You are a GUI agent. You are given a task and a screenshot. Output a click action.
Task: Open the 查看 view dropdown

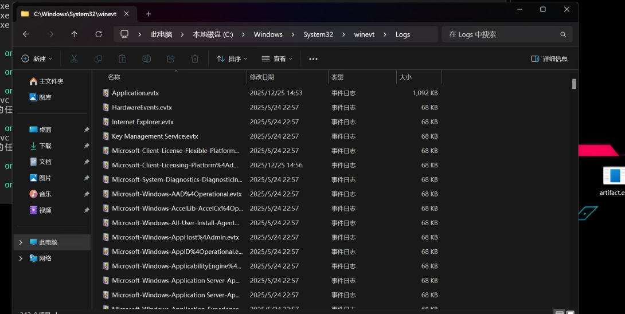[x=277, y=59]
